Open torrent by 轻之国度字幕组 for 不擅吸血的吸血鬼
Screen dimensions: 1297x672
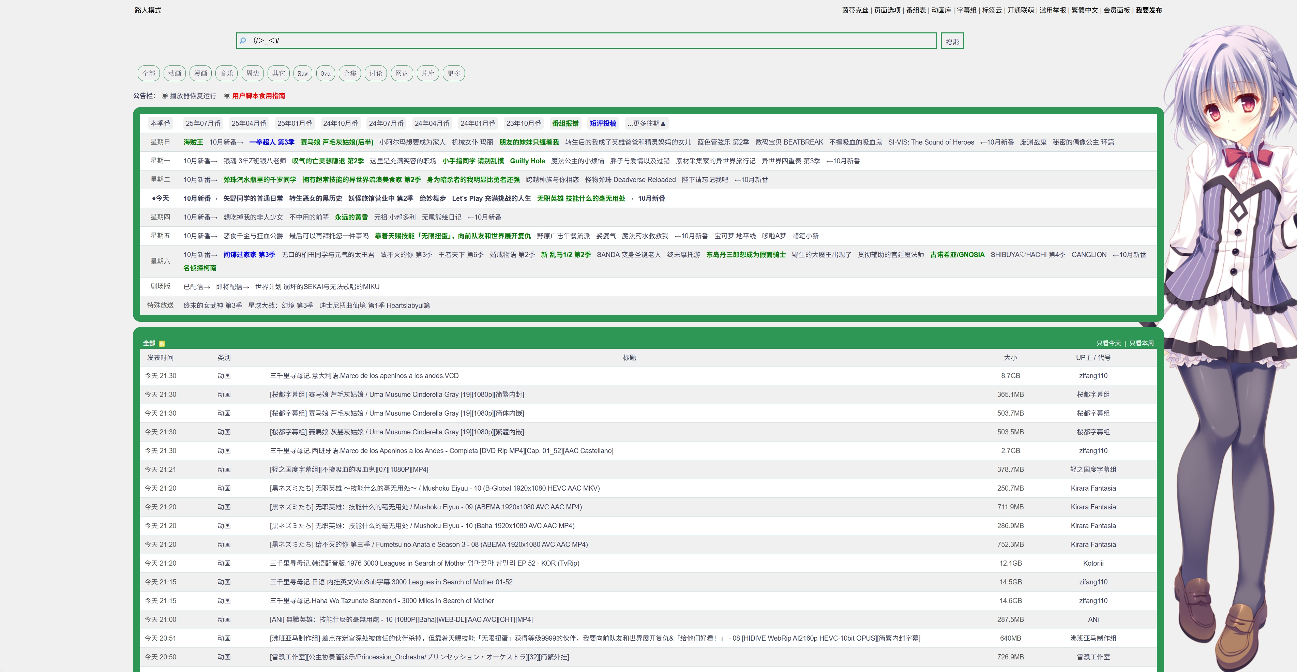tap(349, 469)
